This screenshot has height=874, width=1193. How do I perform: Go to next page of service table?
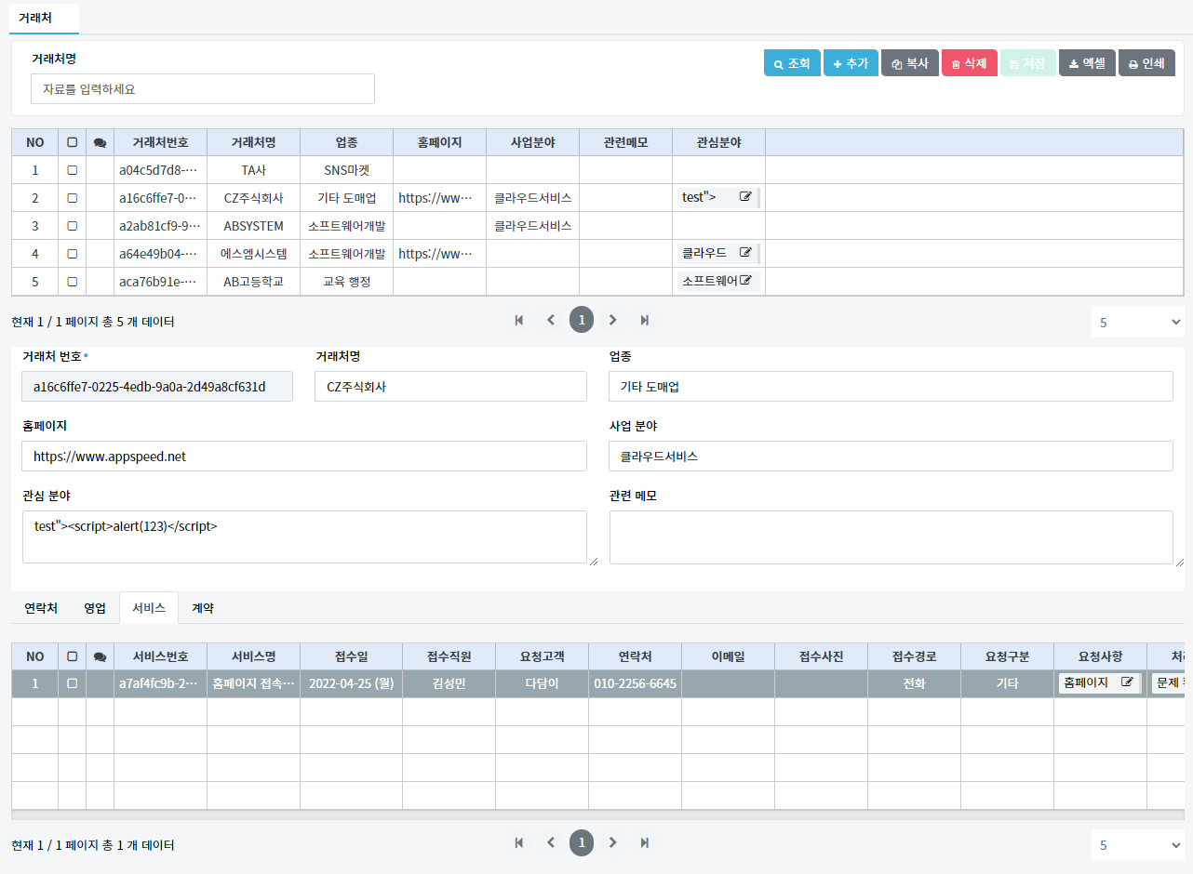click(x=612, y=842)
